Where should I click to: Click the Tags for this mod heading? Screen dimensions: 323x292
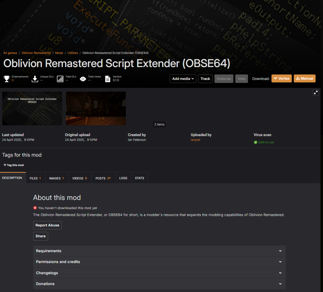coord(22,155)
